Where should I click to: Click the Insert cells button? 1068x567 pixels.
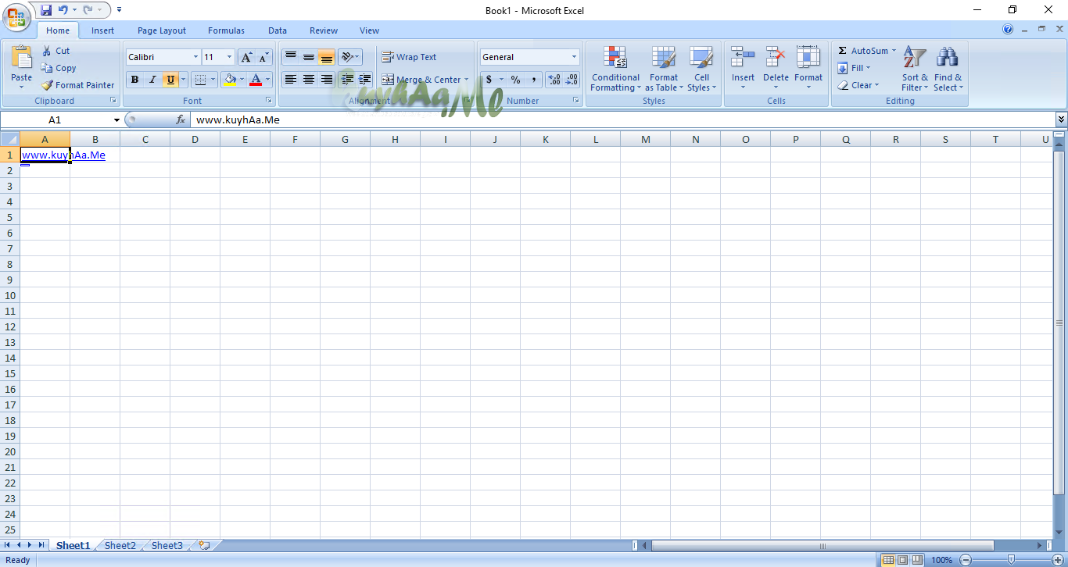[743, 69]
